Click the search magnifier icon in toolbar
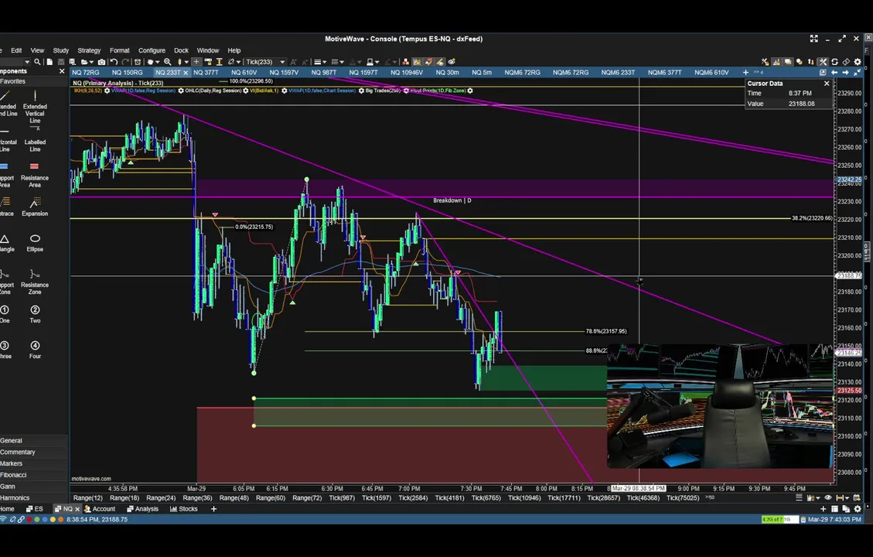873x557 pixels. [37, 62]
